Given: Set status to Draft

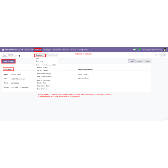Looking at the screenshot, I should (x=132, y=61).
